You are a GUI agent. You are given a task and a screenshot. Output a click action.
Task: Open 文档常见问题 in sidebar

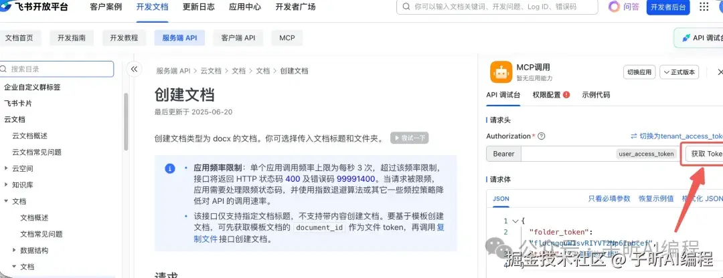pos(42,234)
